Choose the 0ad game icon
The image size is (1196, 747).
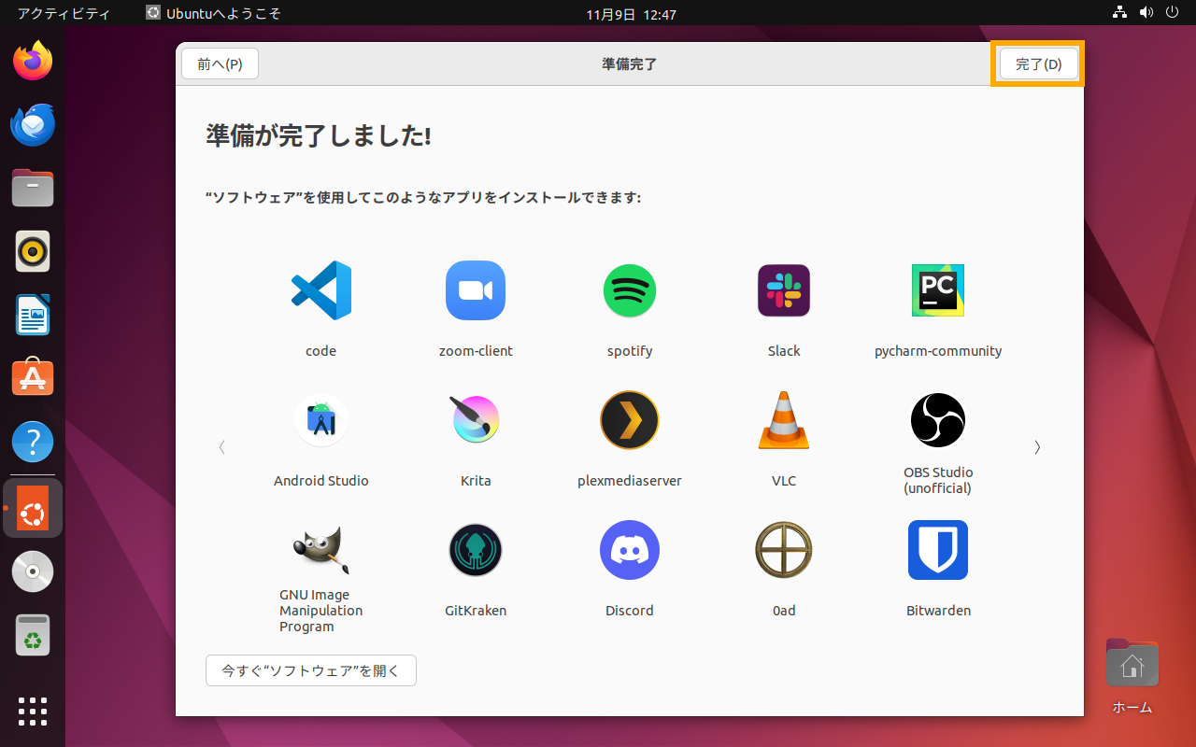coord(784,550)
